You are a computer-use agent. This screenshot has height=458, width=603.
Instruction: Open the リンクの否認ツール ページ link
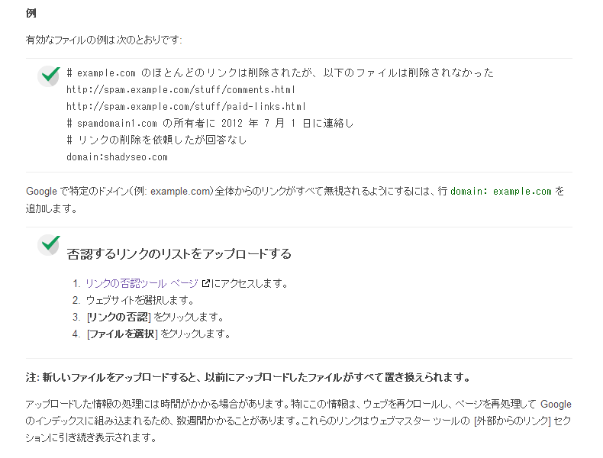click(141, 283)
